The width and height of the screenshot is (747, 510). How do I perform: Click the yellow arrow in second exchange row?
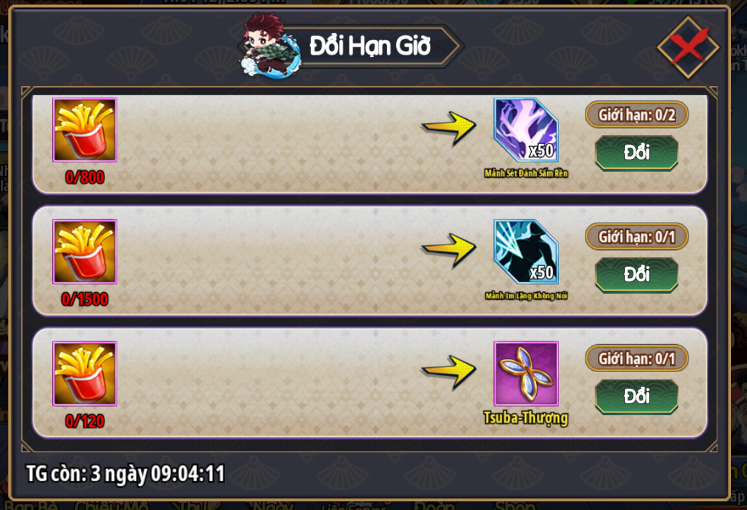coord(449,249)
